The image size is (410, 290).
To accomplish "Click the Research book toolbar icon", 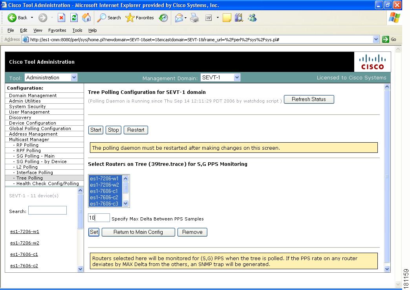I will coord(239,18).
